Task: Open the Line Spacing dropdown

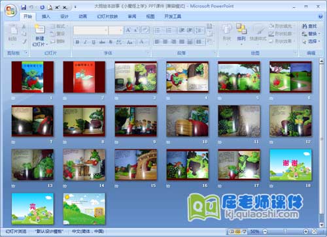Action: 200,30
